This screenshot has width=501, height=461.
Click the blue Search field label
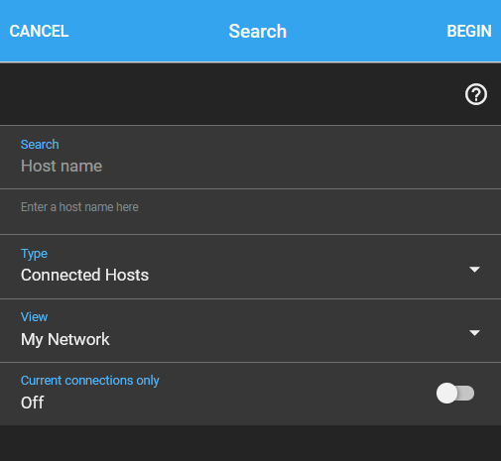pos(40,145)
